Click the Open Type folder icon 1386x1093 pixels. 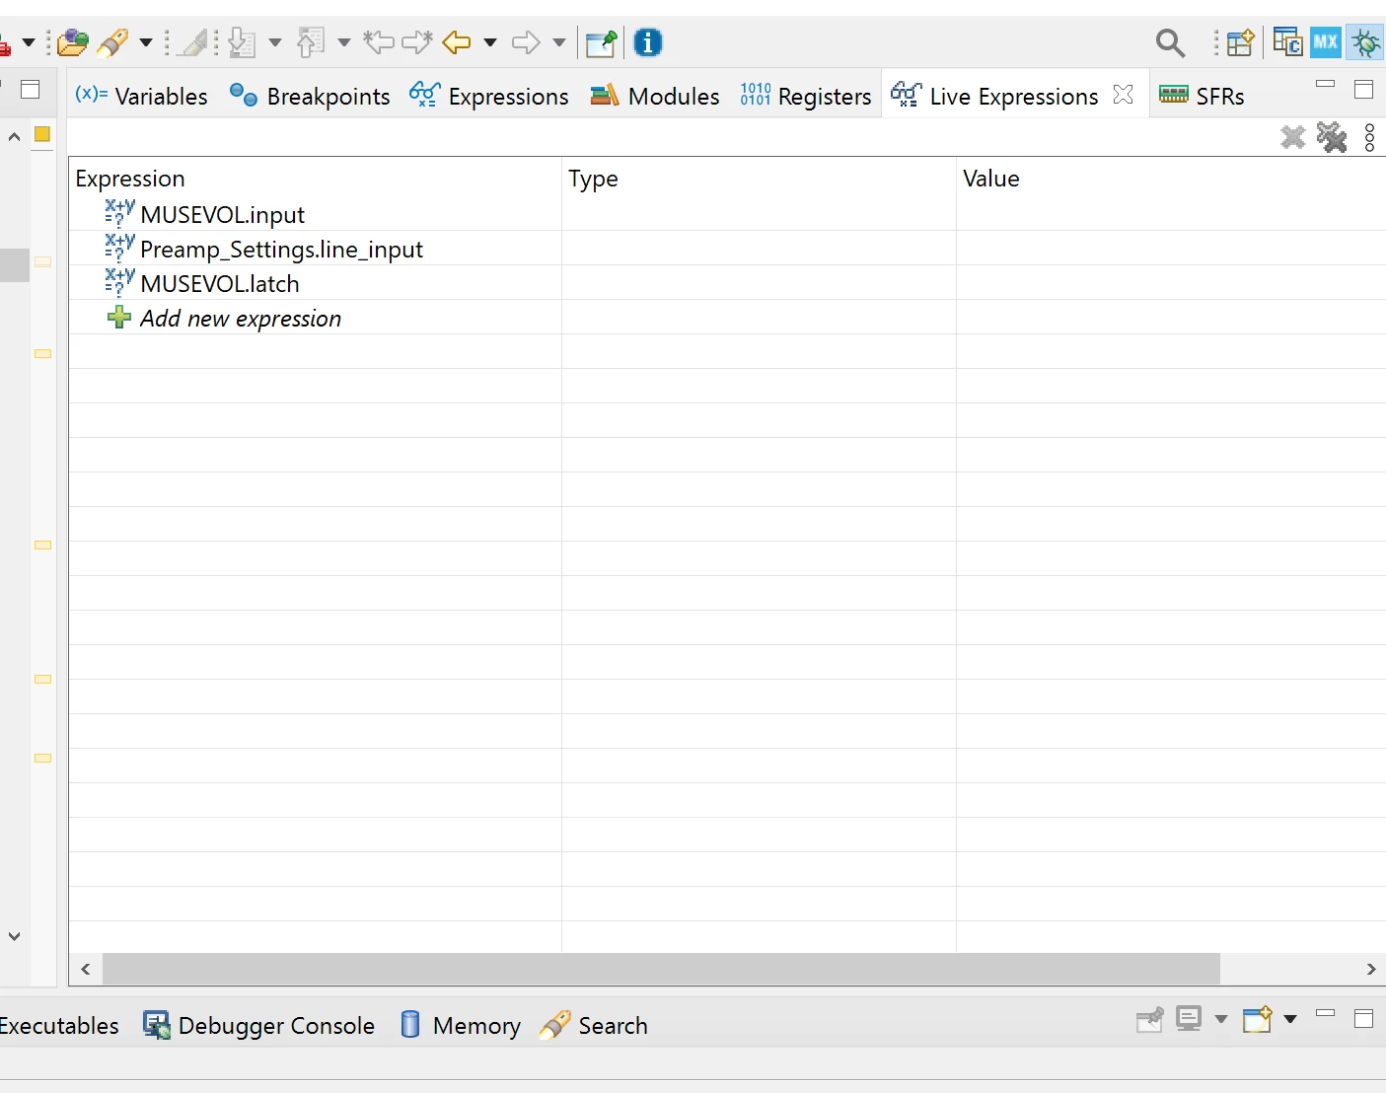pos(73,42)
